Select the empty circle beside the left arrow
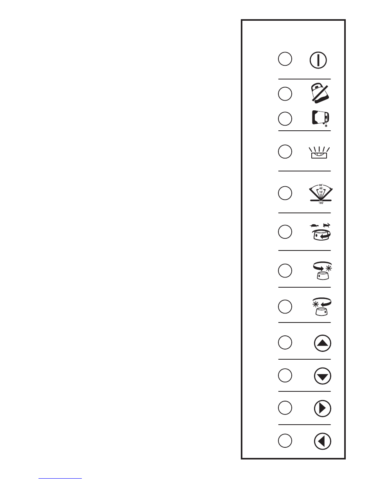 [x=285, y=441]
